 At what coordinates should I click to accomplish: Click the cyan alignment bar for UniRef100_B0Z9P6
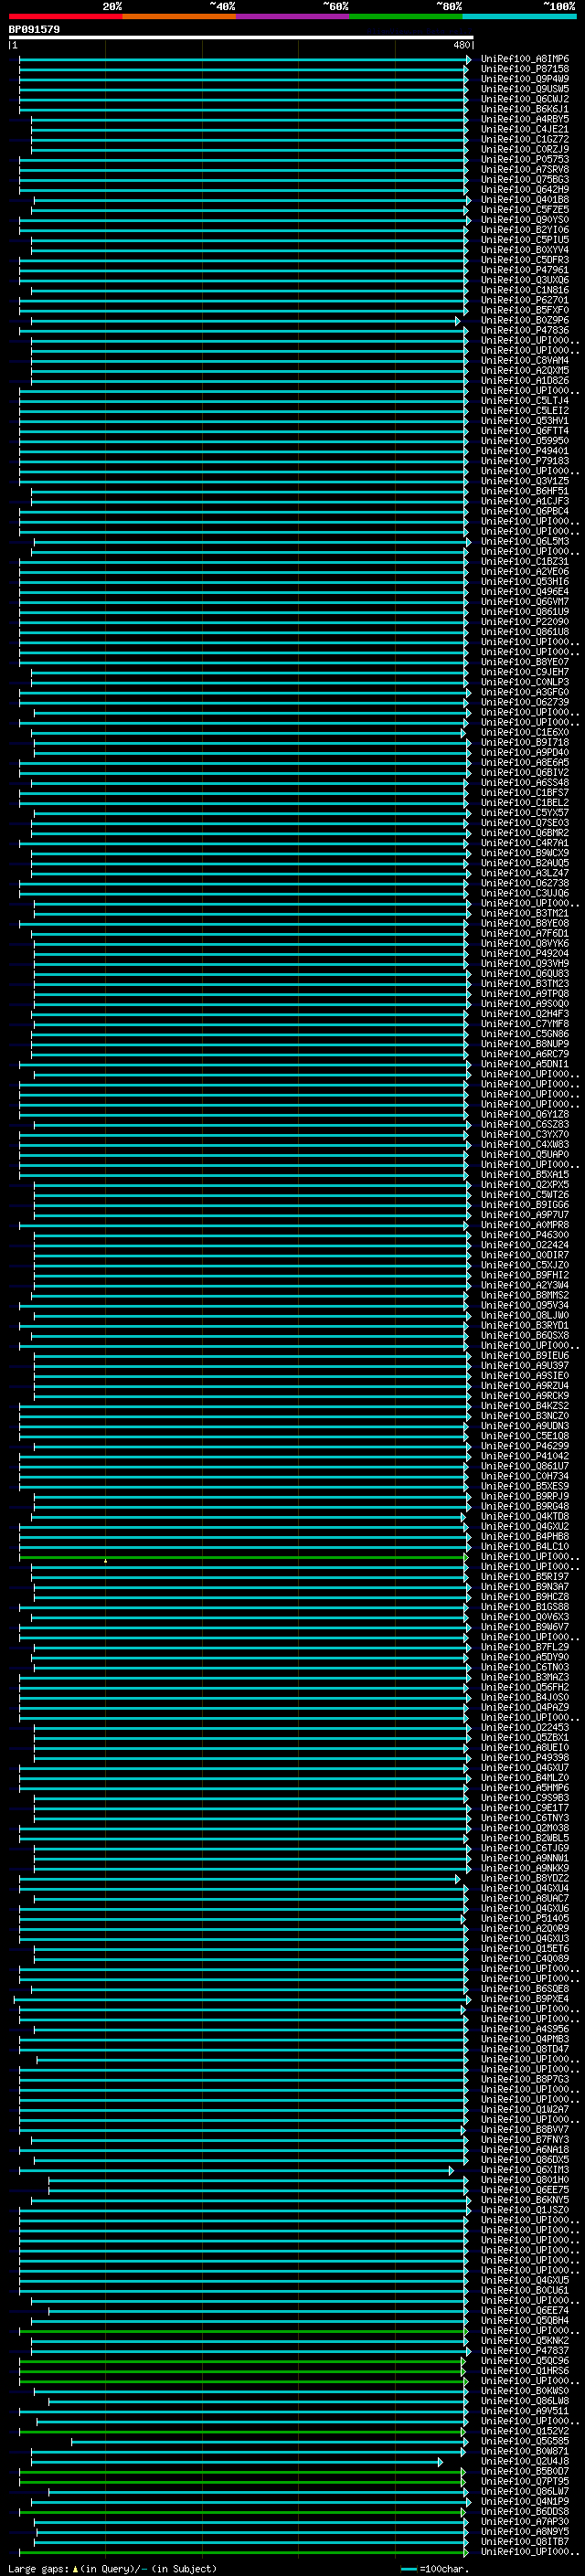point(245,321)
